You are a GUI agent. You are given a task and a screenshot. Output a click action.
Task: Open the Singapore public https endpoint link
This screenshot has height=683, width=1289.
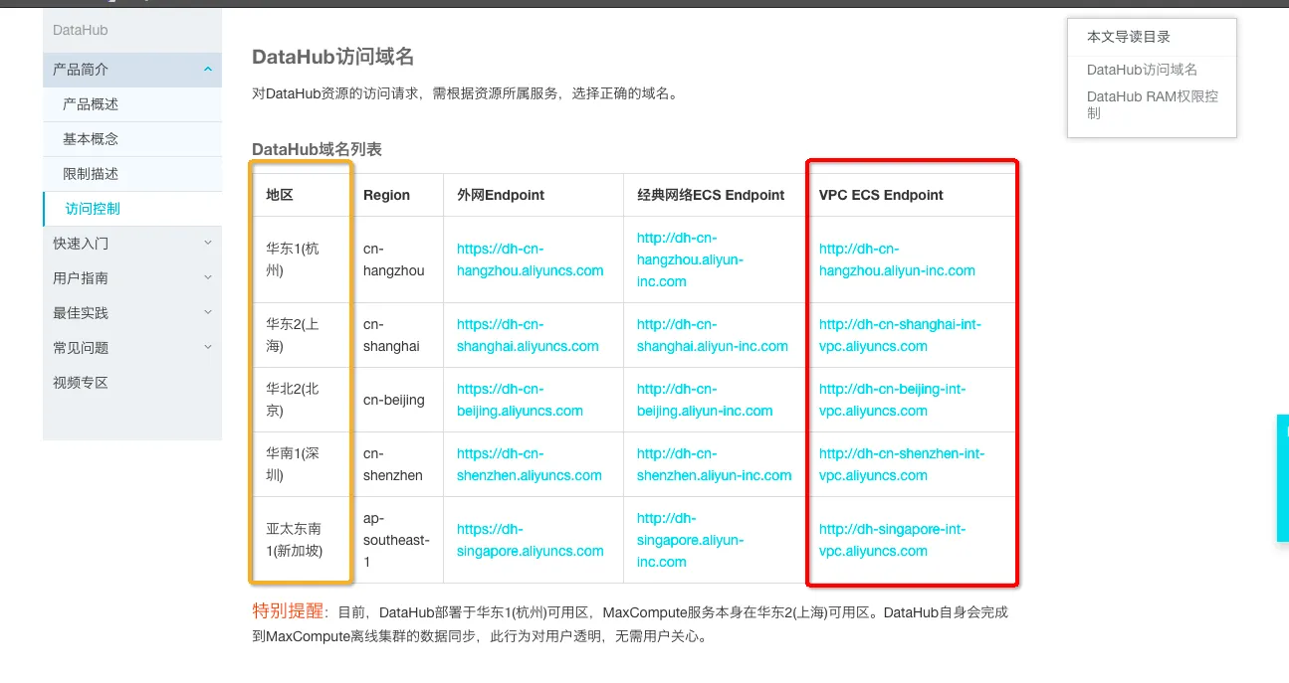click(531, 540)
